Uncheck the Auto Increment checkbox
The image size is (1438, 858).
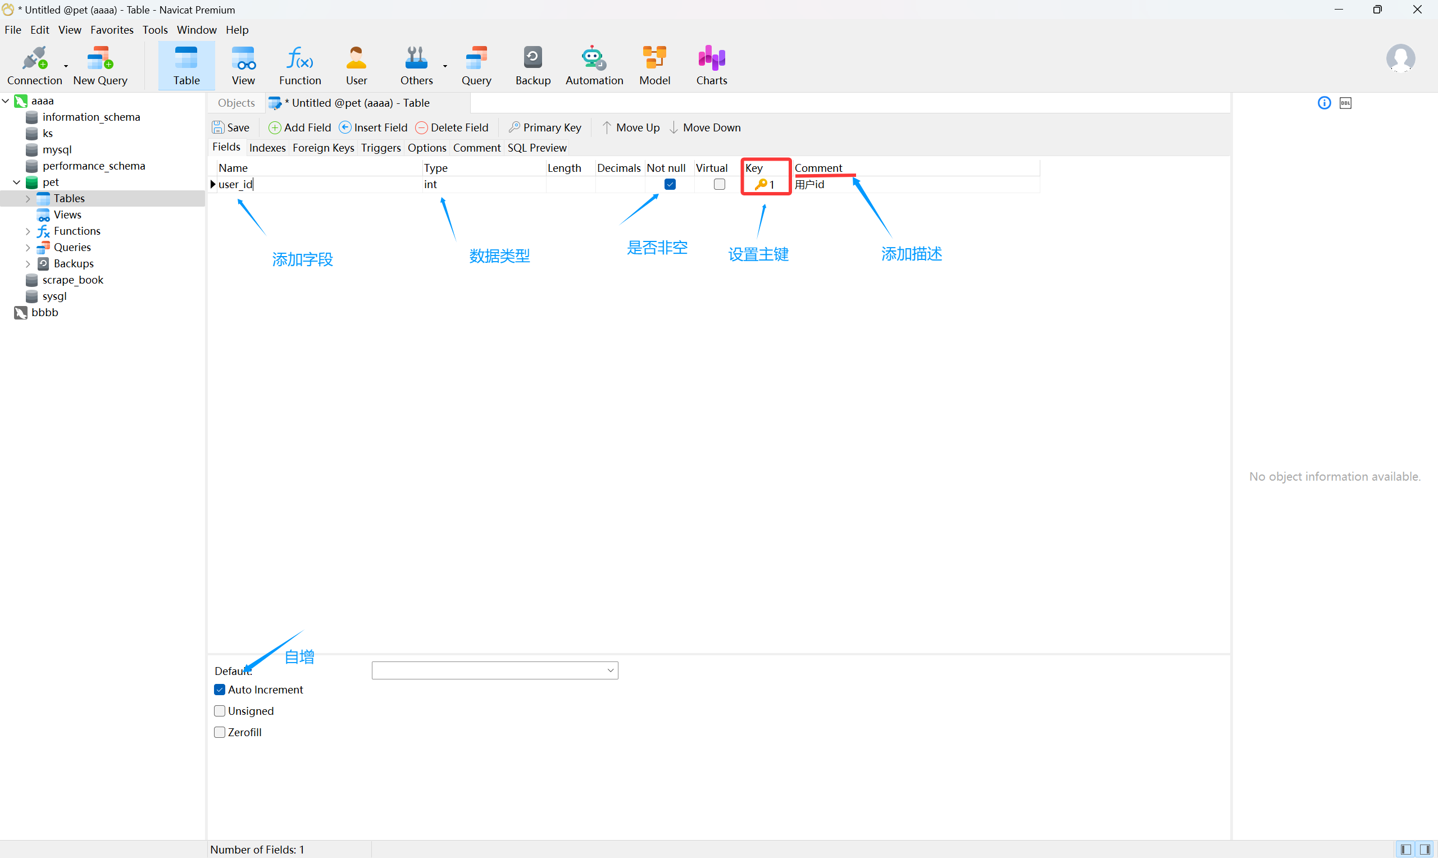tap(220, 690)
